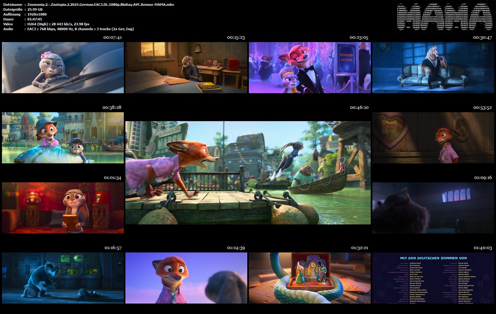
Task: Click the 00:15:23 timestamp
Action: pyautogui.click(x=236, y=37)
